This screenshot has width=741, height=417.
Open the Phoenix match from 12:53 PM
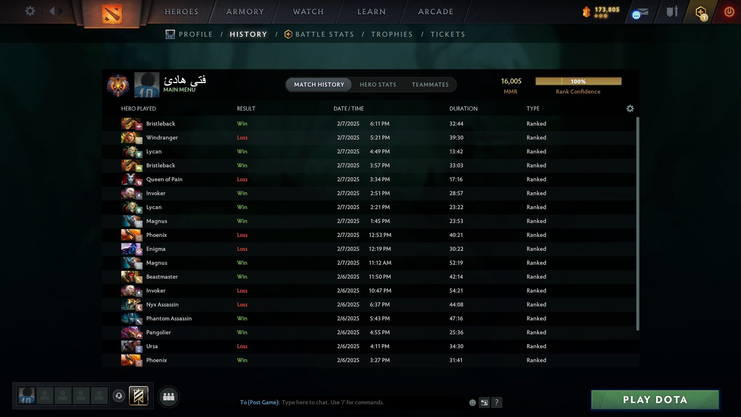369,235
